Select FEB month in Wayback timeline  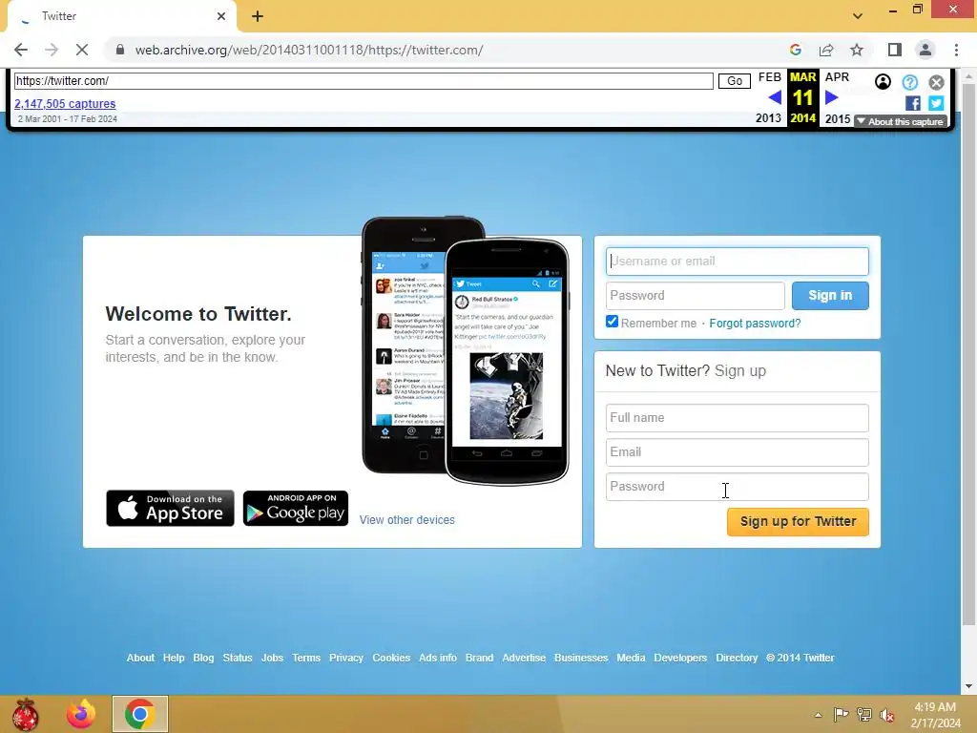click(770, 77)
